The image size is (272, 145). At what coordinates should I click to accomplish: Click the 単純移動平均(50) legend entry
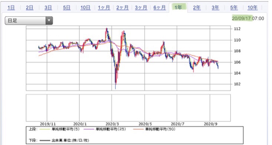pos(160,129)
